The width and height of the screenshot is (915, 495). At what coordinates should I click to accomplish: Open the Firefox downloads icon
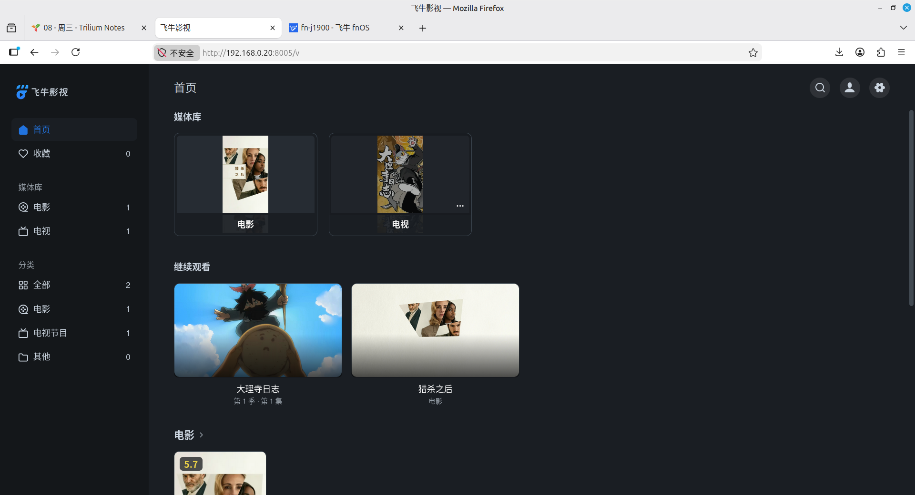pos(839,52)
